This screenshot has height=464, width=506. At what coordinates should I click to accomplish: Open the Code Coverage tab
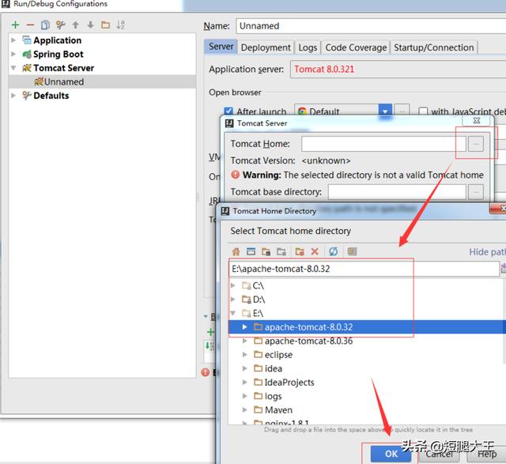[x=356, y=47]
